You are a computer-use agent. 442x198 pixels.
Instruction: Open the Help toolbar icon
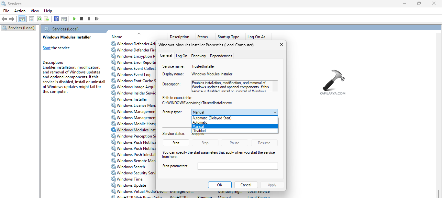point(56,19)
